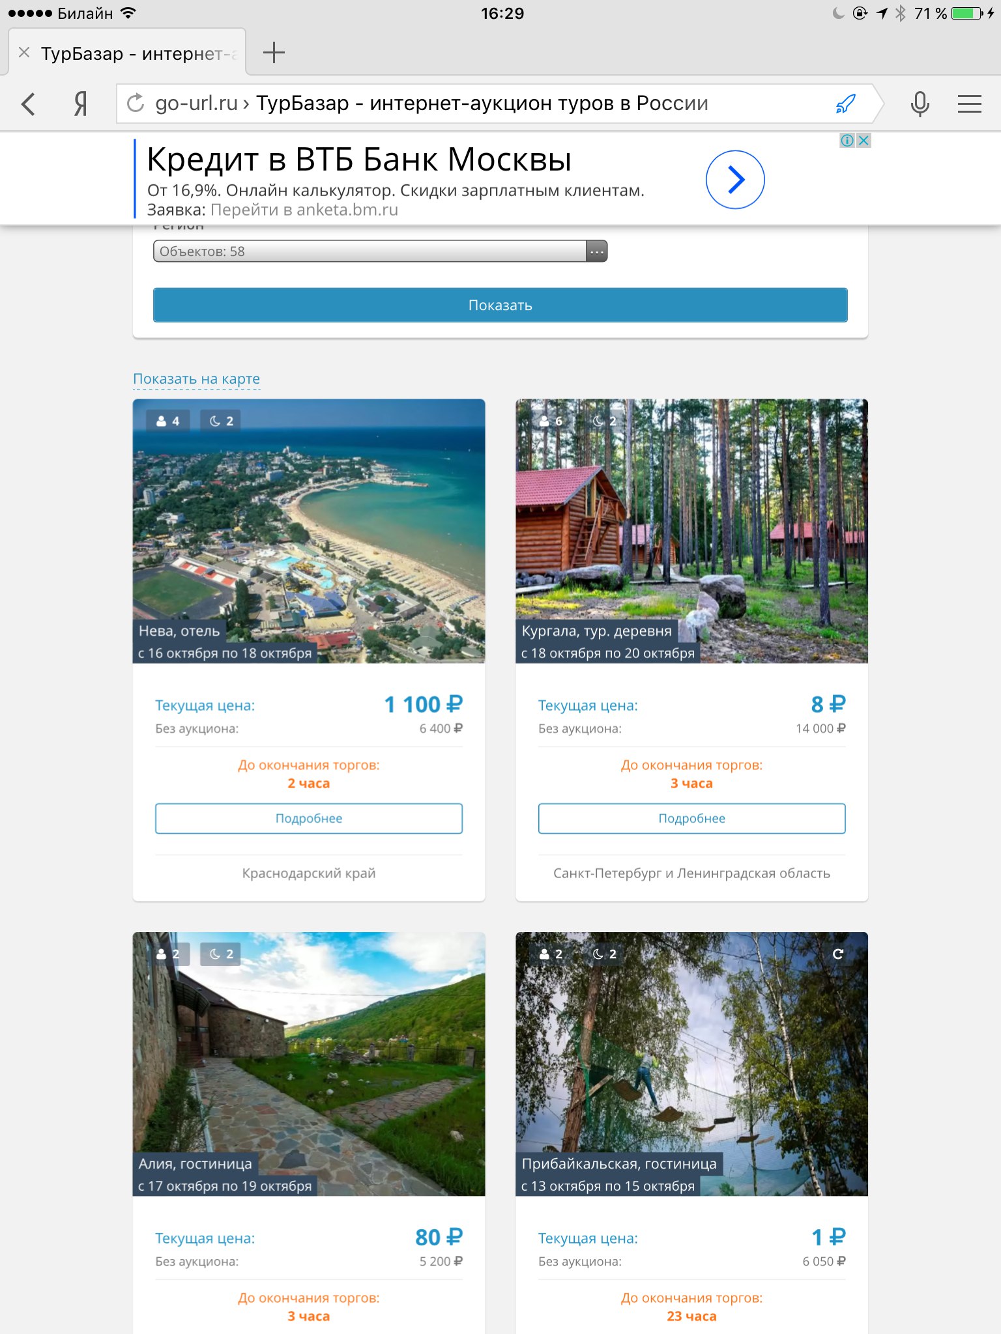Select Санкт-Петербург и Ленинградская область label
This screenshot has height=1334, width=1001.
click(691, 873)
